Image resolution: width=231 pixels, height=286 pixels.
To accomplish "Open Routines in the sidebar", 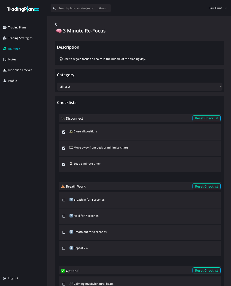I will click(x=14, y=49).
